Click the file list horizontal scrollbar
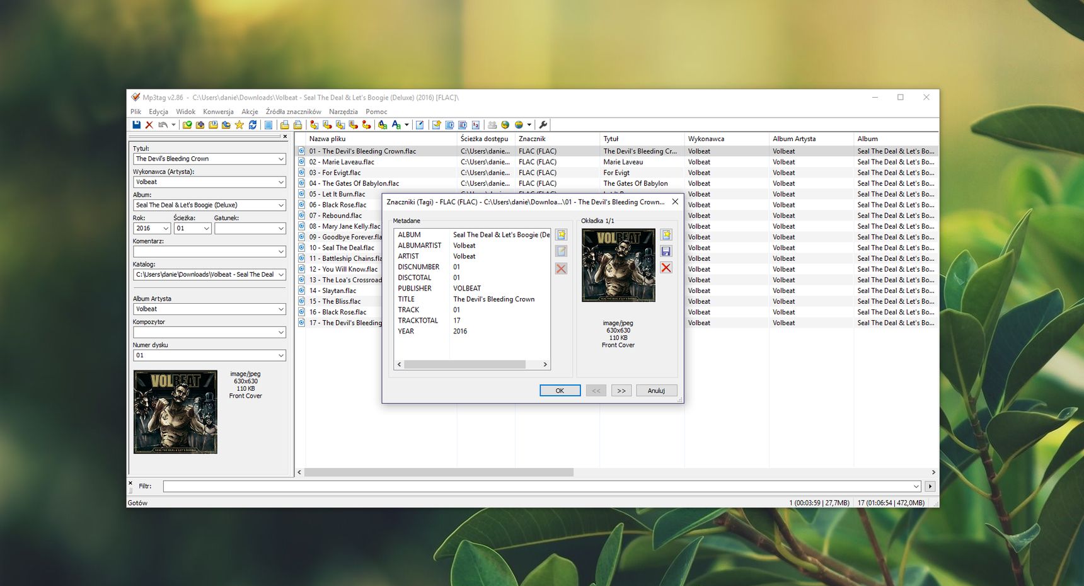The height and width of the screenshot is (586, 1084). 439,472
